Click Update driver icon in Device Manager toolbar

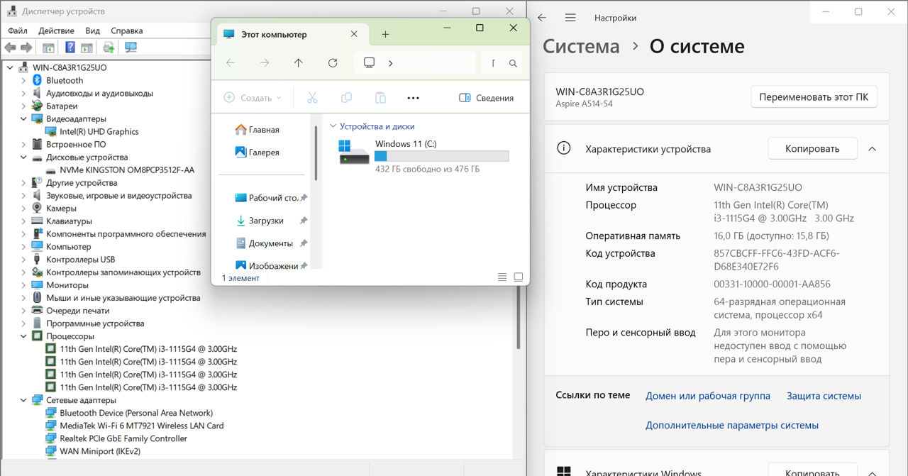click(109, 48)
